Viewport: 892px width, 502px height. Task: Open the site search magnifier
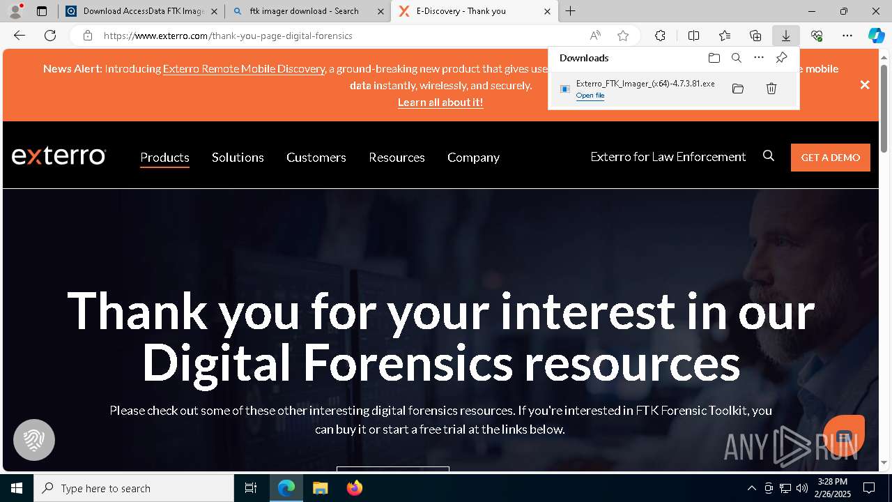point(769,156)
